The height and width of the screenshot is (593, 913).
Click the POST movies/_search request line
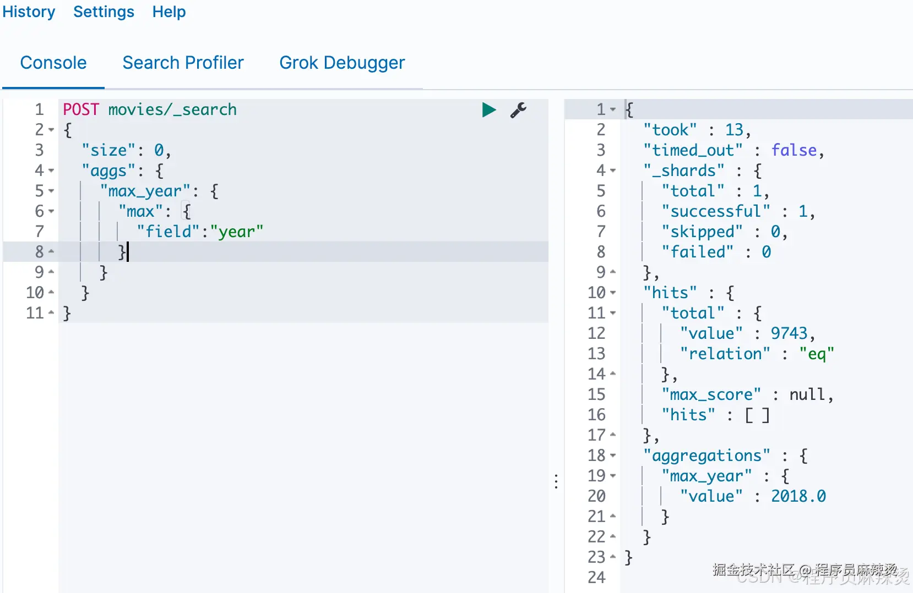click(x=150, y=110)
